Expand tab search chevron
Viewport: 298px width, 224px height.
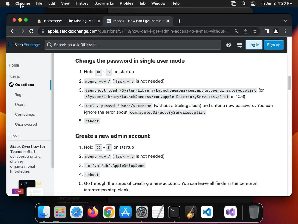click(285, 21)
